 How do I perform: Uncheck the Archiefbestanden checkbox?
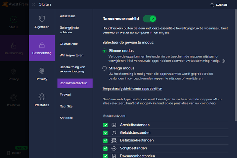[105, 125]
